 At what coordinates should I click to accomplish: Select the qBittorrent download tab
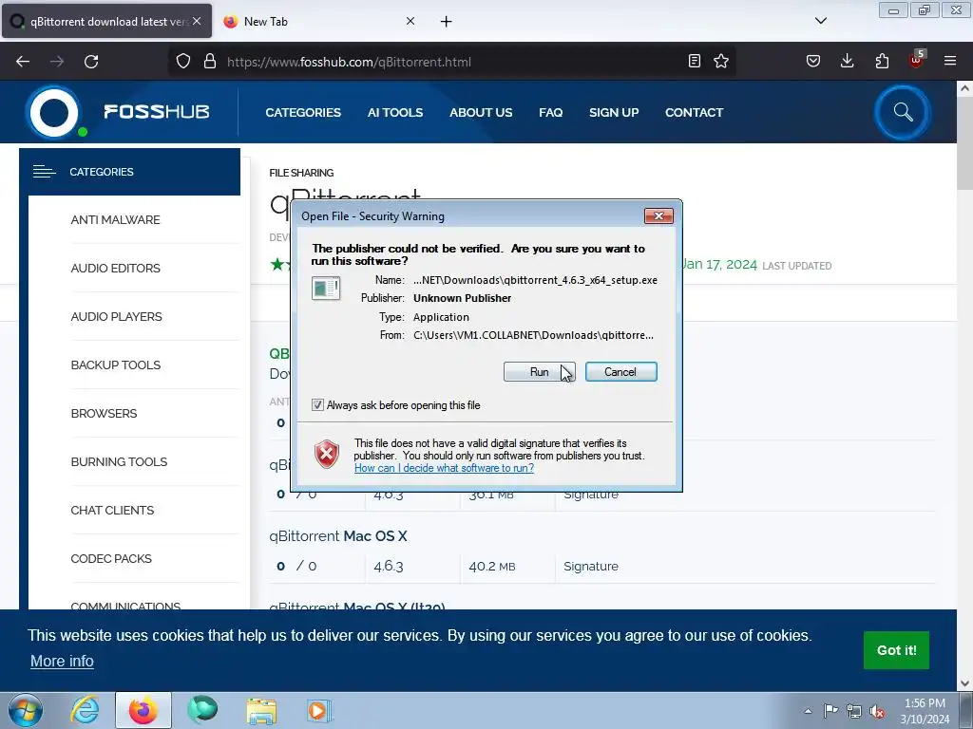coord(106,22)
